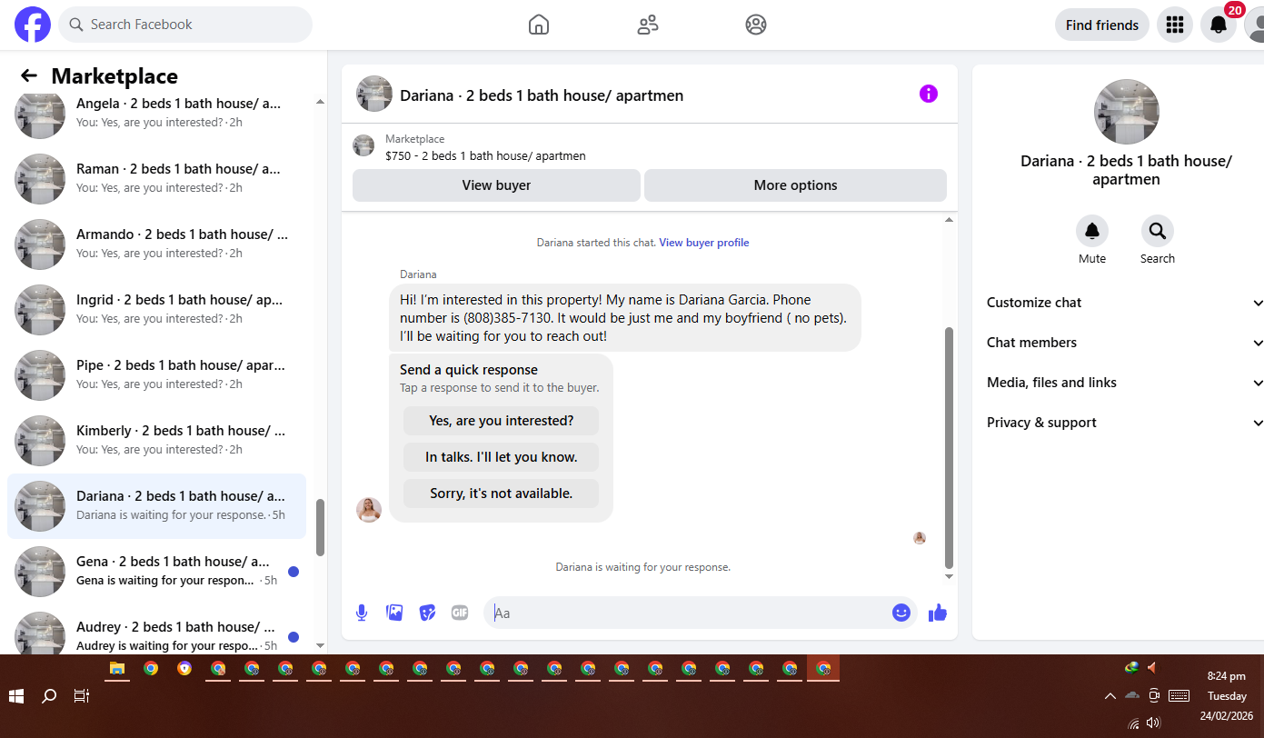The width and height of the screenshot is (1264, 738).
Task: Open the apps grid menu icon
Action: tap(1175, 25)
